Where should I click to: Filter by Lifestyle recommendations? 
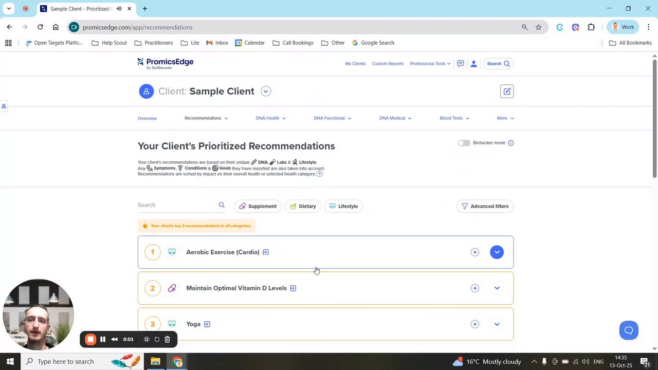click(x=343, y=206)
